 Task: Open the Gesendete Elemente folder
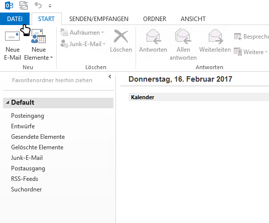(x=38, y=137)
